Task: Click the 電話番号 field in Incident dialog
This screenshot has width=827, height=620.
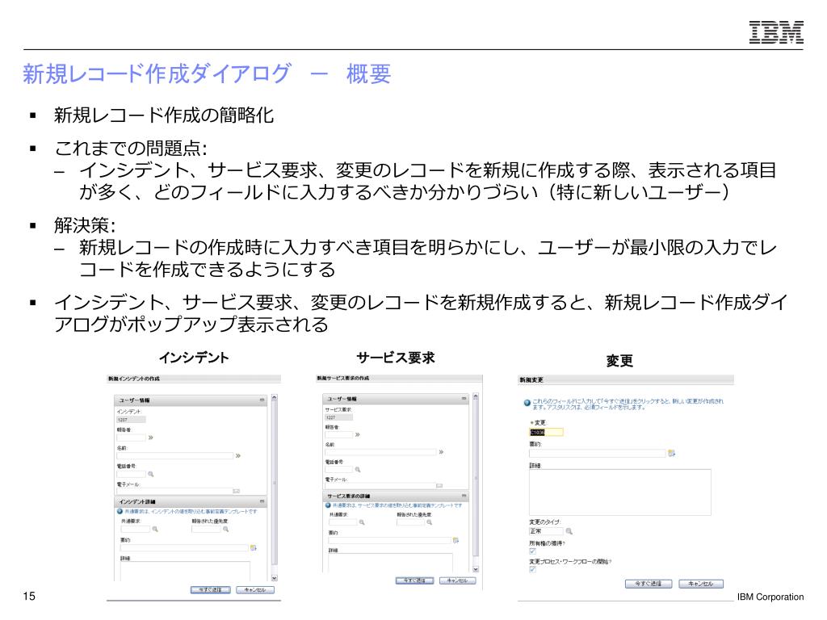Action: click(132, 474)
